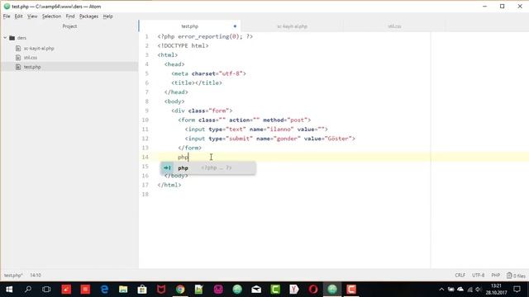Click the input name="ilanno" line
This screenshot has width=529, height=297.
coord(256,130)
